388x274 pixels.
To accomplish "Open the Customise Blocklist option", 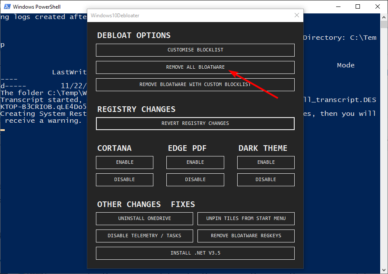I will click(x=195, y=50).
